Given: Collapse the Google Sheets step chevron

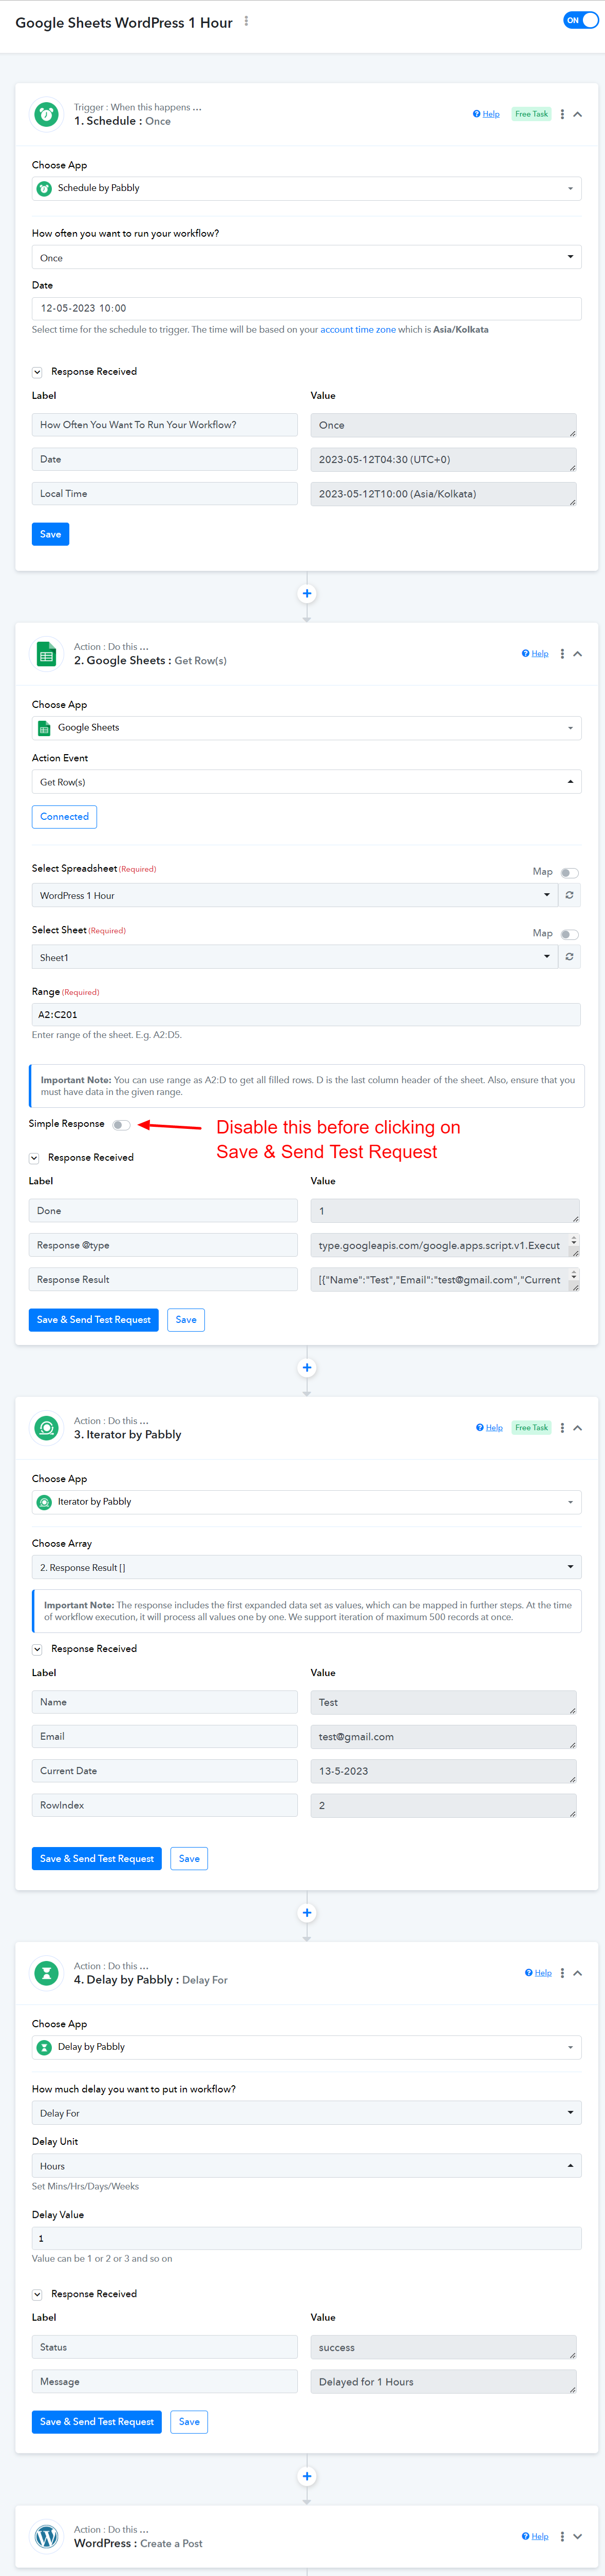Looking at the screenshot, I should [578, 654].
